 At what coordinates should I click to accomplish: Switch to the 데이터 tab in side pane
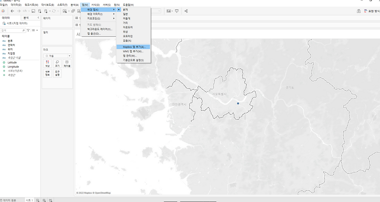[6, 18]
